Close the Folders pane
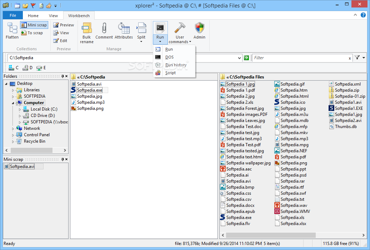The image size is (370, 250). click(x=66, y=76)
